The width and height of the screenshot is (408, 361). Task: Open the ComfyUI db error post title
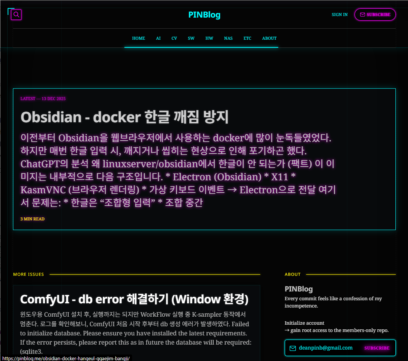(x=134, y=299)
